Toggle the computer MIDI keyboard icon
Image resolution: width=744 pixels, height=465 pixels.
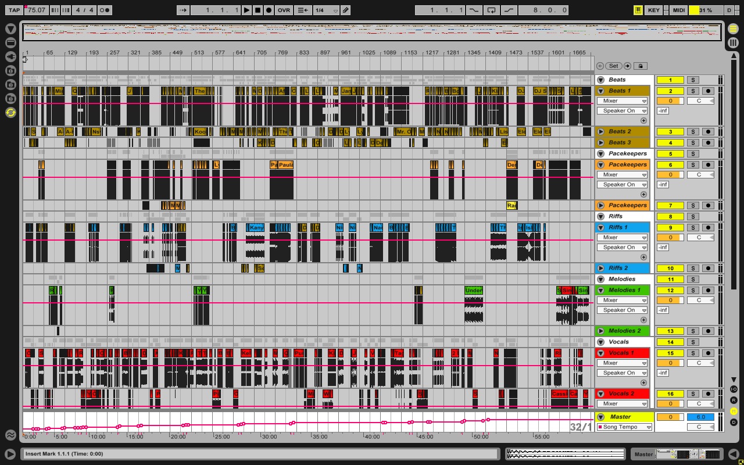[639, 10]
